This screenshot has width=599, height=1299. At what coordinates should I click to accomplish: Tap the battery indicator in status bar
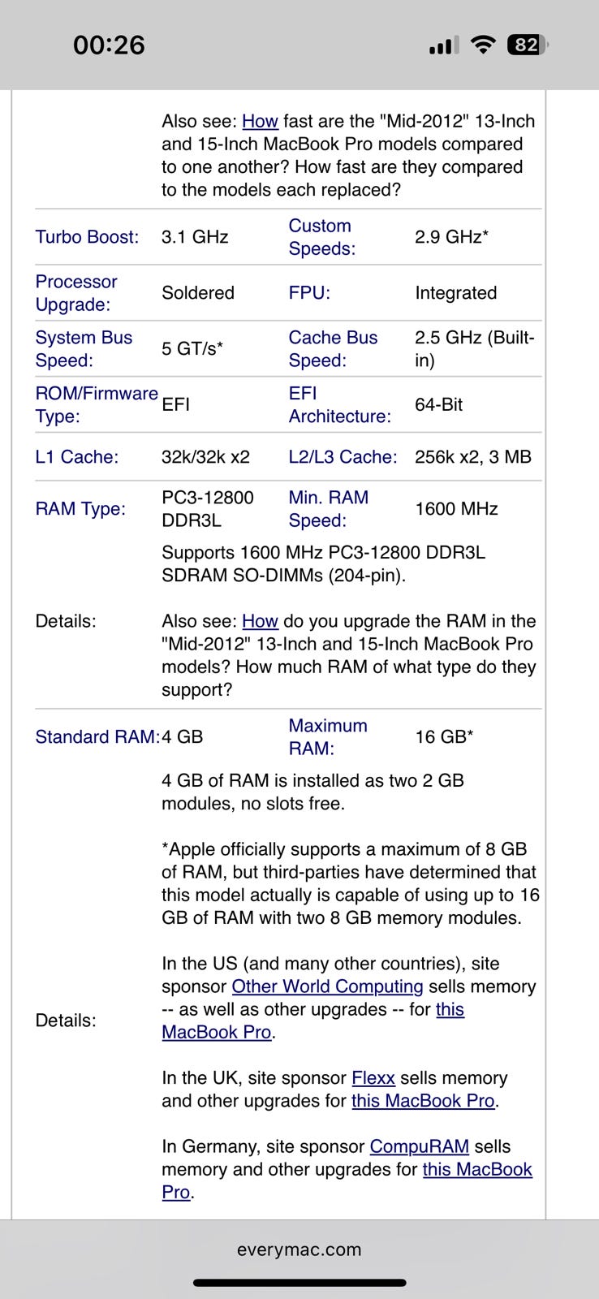pos(528,45)
